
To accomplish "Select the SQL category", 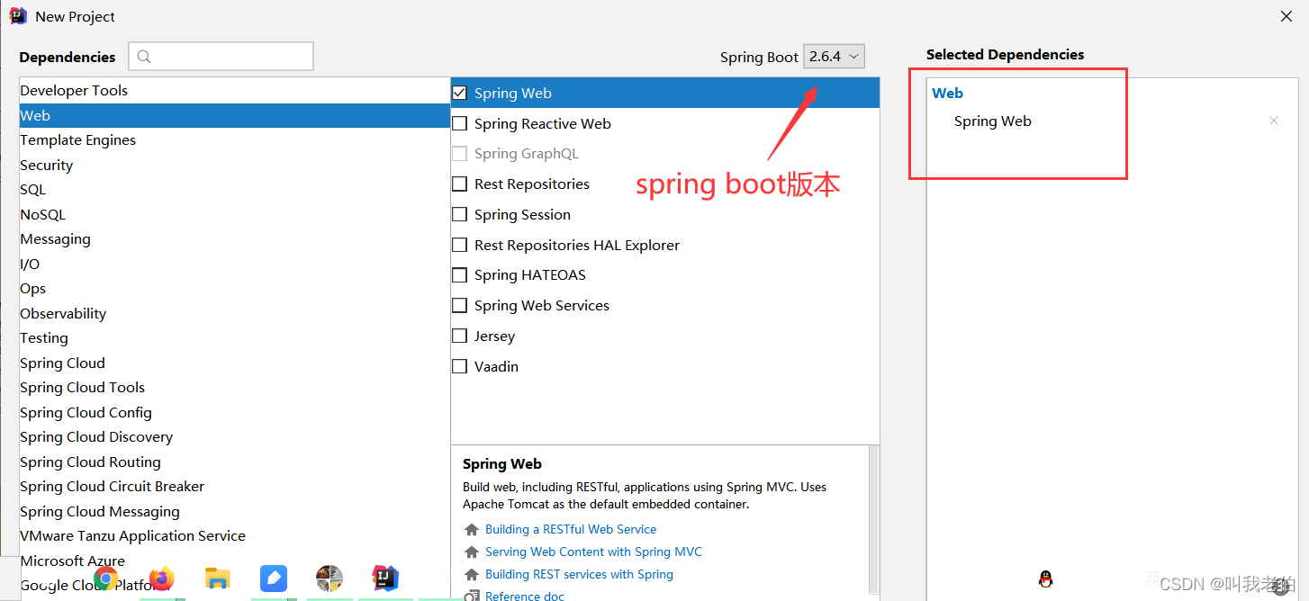I will (x=234, y=190).
